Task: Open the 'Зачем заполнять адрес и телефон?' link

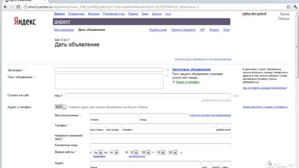Action: 265,107
